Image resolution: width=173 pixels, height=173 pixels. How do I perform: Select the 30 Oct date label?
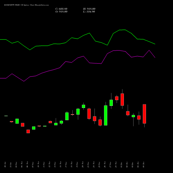pos(5,165)
